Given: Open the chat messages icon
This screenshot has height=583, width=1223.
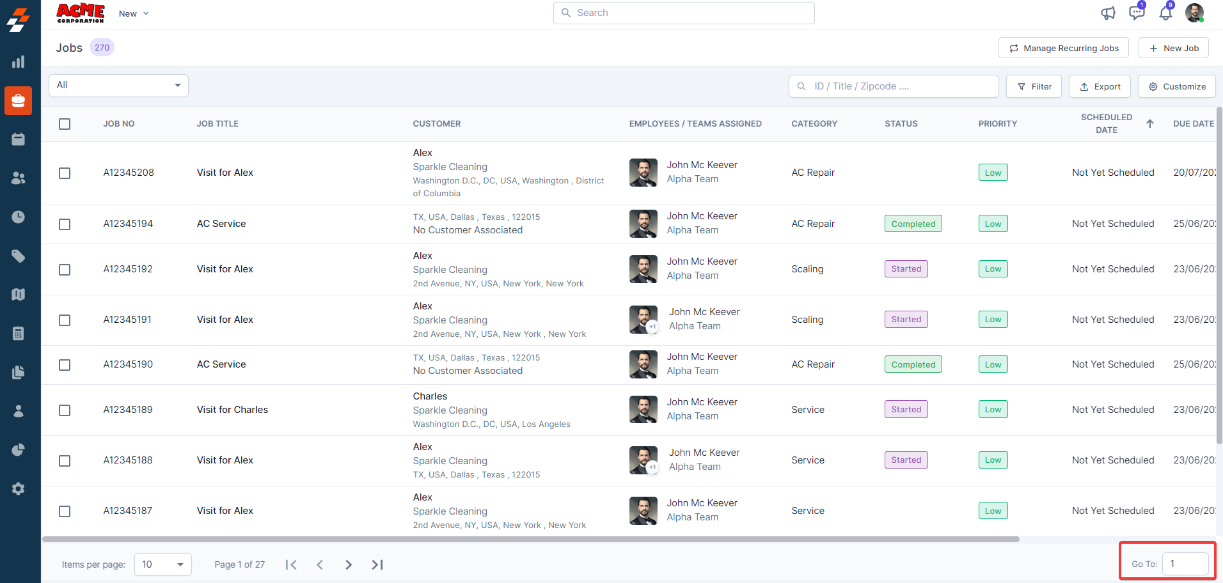Looking at the screenshot, I should [1137, 13].
